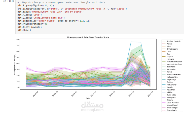Select Himachal Pradesh in the chart legend
The image size is (185, 114).
[174, 62]
